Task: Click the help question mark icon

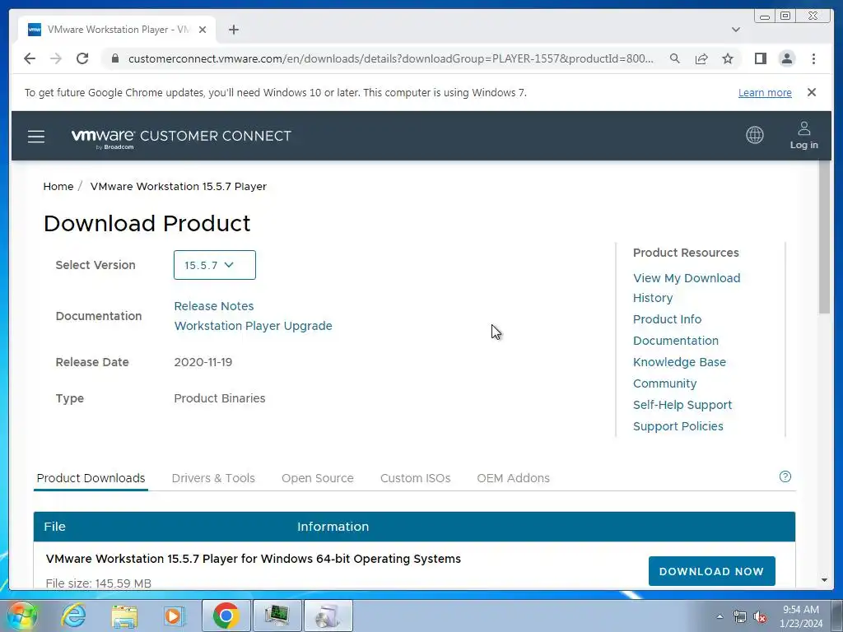Action: pyautogui.click(x=785, y=476)
